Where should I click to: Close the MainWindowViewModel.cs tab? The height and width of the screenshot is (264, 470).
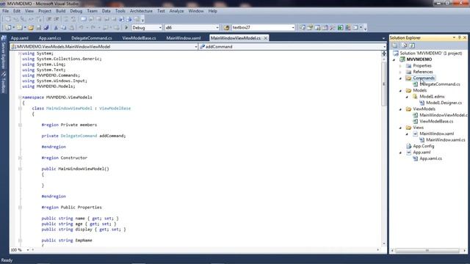266,38
